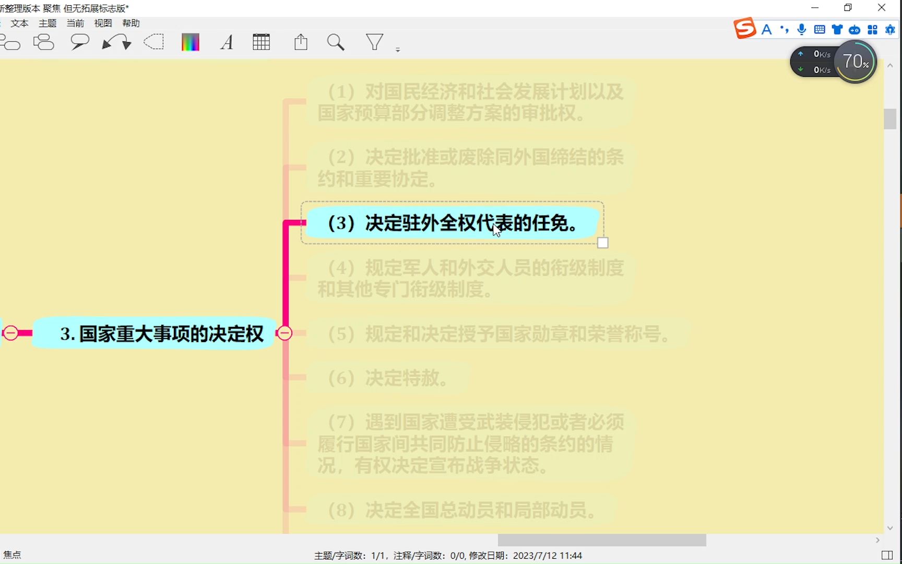
Task: Open search with the magnifier icon
Action: [336, 42]
